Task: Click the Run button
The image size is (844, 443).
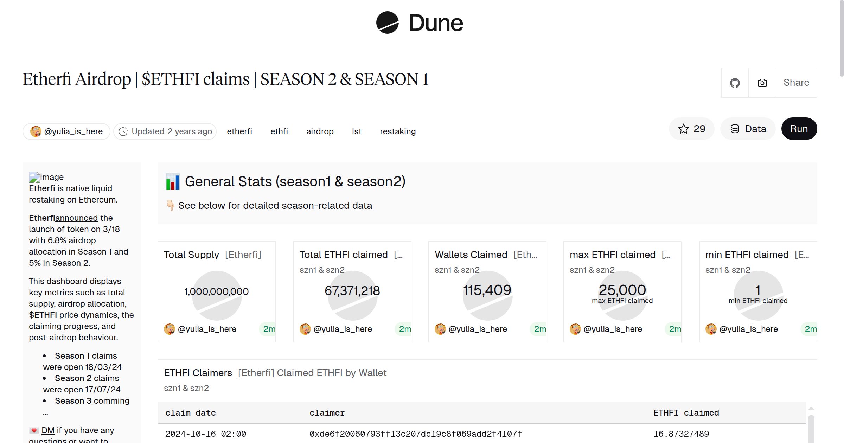Action: point(799,129)
